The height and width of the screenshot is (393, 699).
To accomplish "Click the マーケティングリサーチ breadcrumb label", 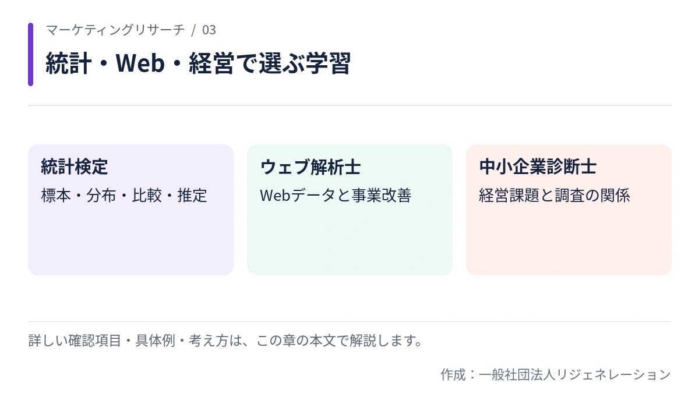I will point(115,30).
